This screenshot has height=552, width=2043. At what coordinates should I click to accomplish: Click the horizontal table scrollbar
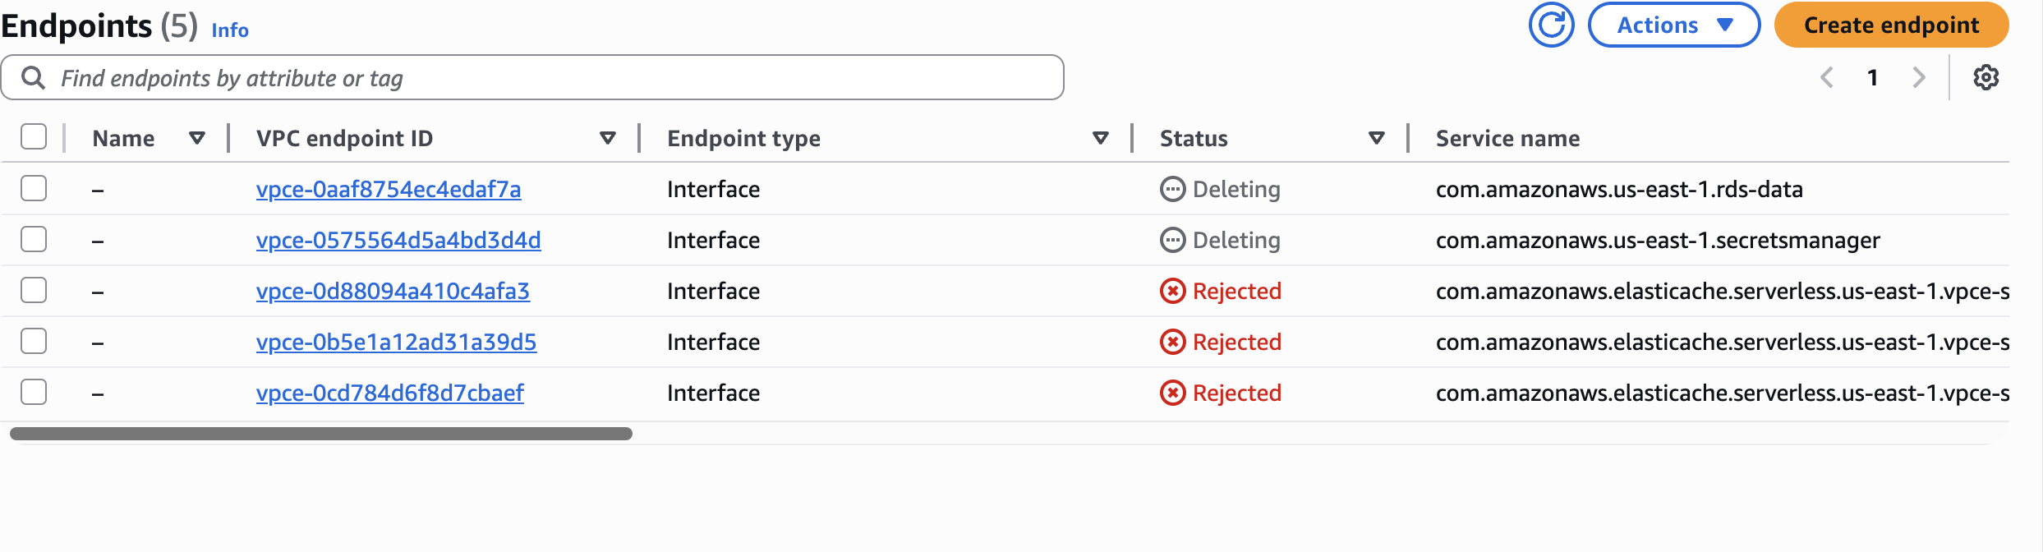320,434
